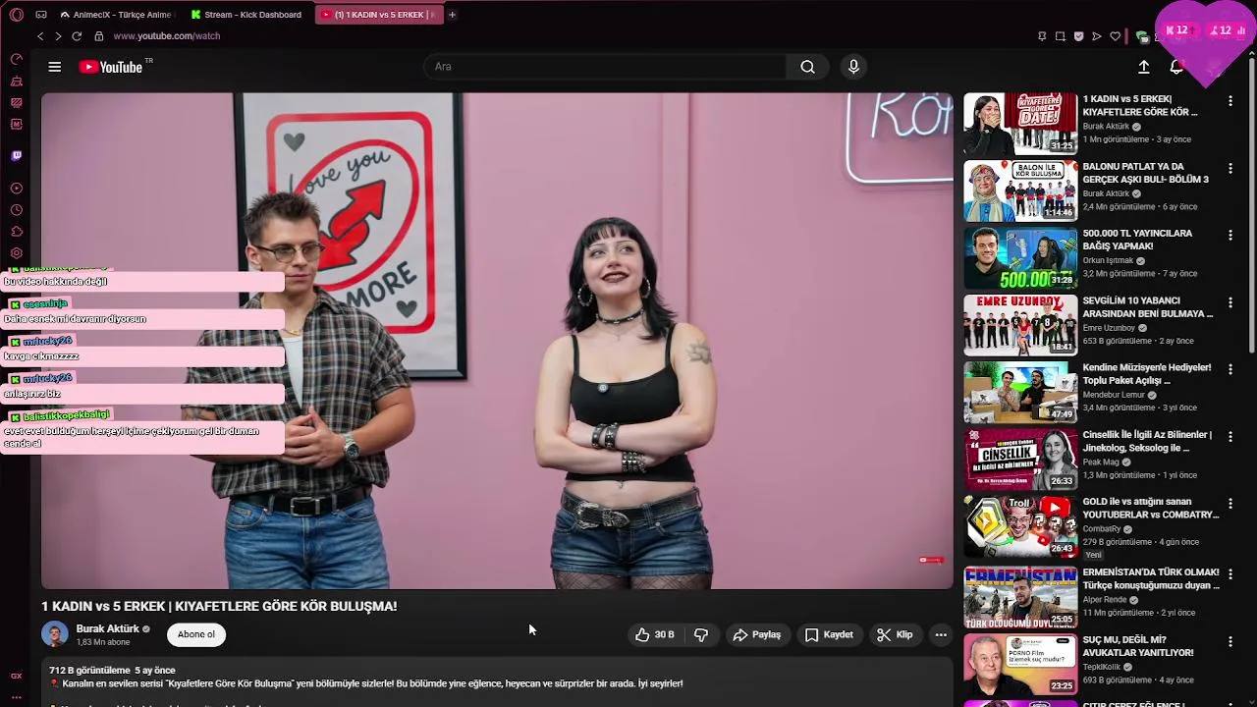Reload the page with the refresh icon
This screenshot has height=707, width=1257.
77,36
